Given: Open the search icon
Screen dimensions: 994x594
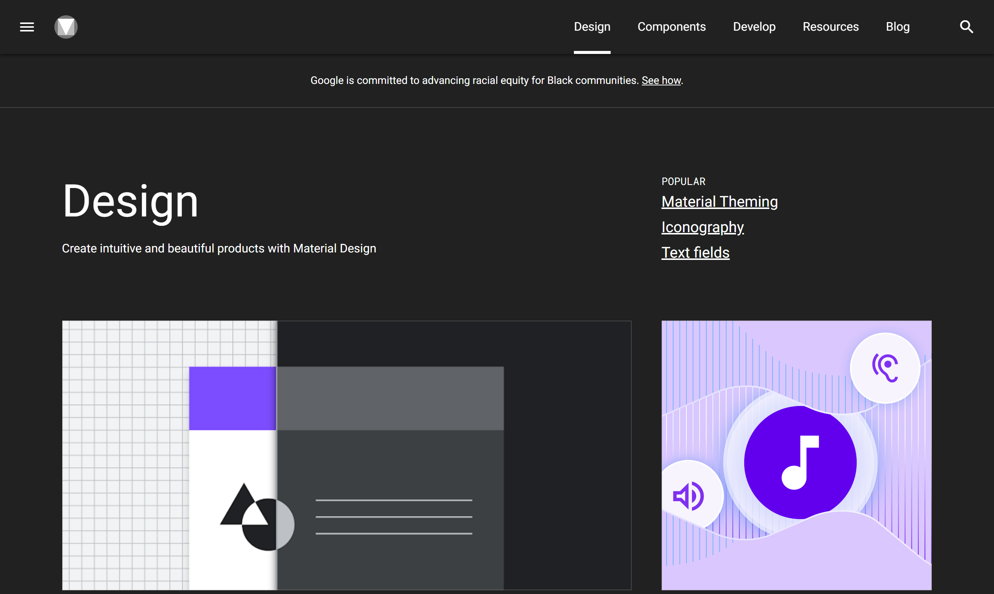Looking at the screenshot, I should pyautogui.click(x=966, y=27).
